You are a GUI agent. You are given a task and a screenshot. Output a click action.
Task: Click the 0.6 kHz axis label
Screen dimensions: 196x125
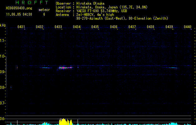point(2,119)
